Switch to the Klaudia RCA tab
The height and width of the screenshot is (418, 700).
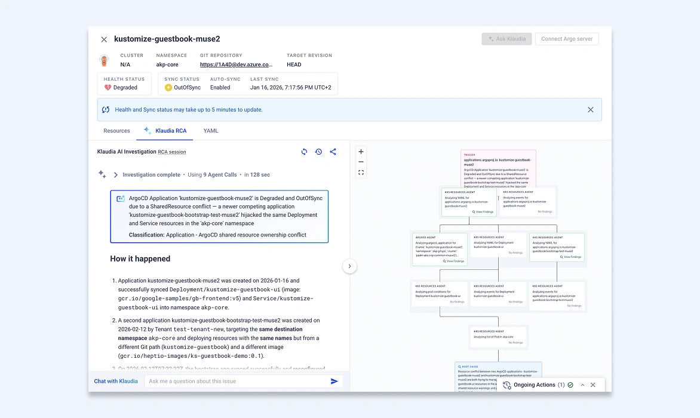click(x=165, y=131)
